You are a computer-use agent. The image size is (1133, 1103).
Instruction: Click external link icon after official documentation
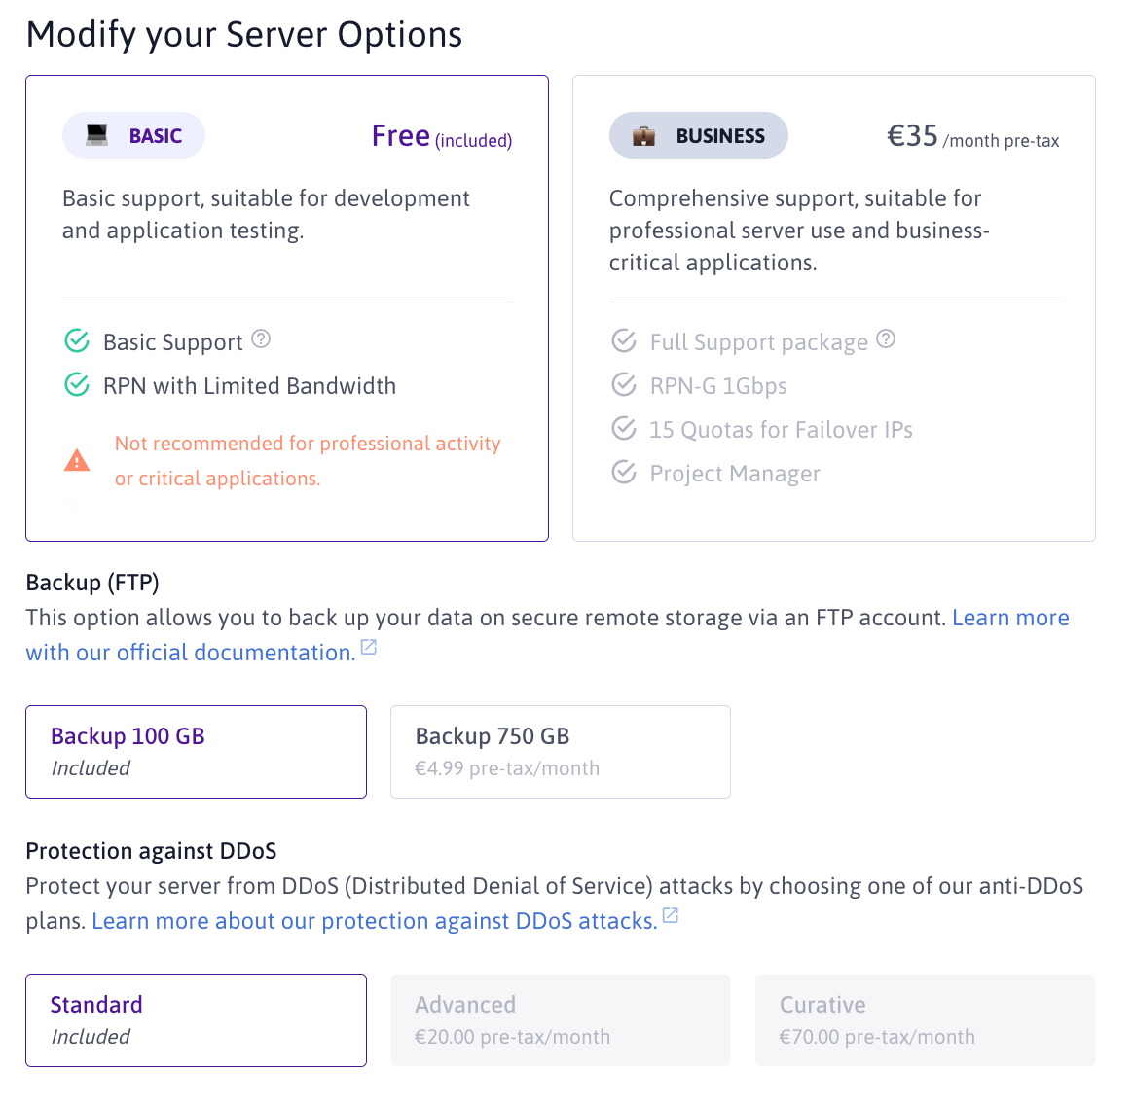[369, 648]
